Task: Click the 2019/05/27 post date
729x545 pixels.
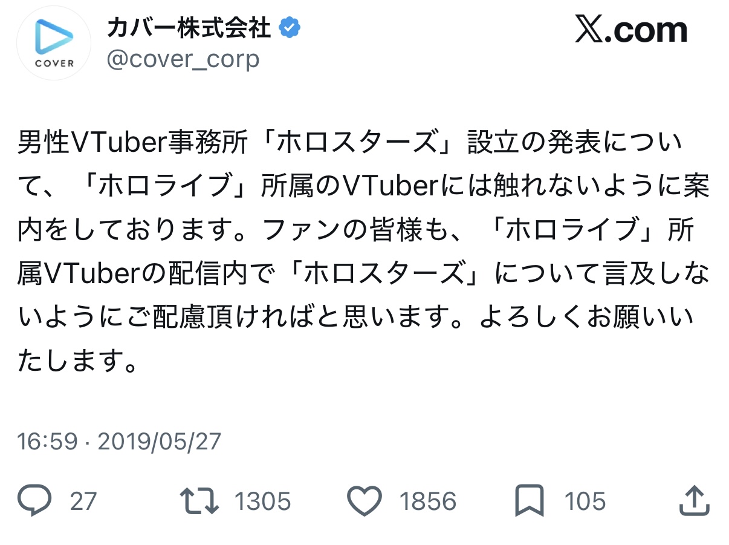Action: [x=159, y=442]
